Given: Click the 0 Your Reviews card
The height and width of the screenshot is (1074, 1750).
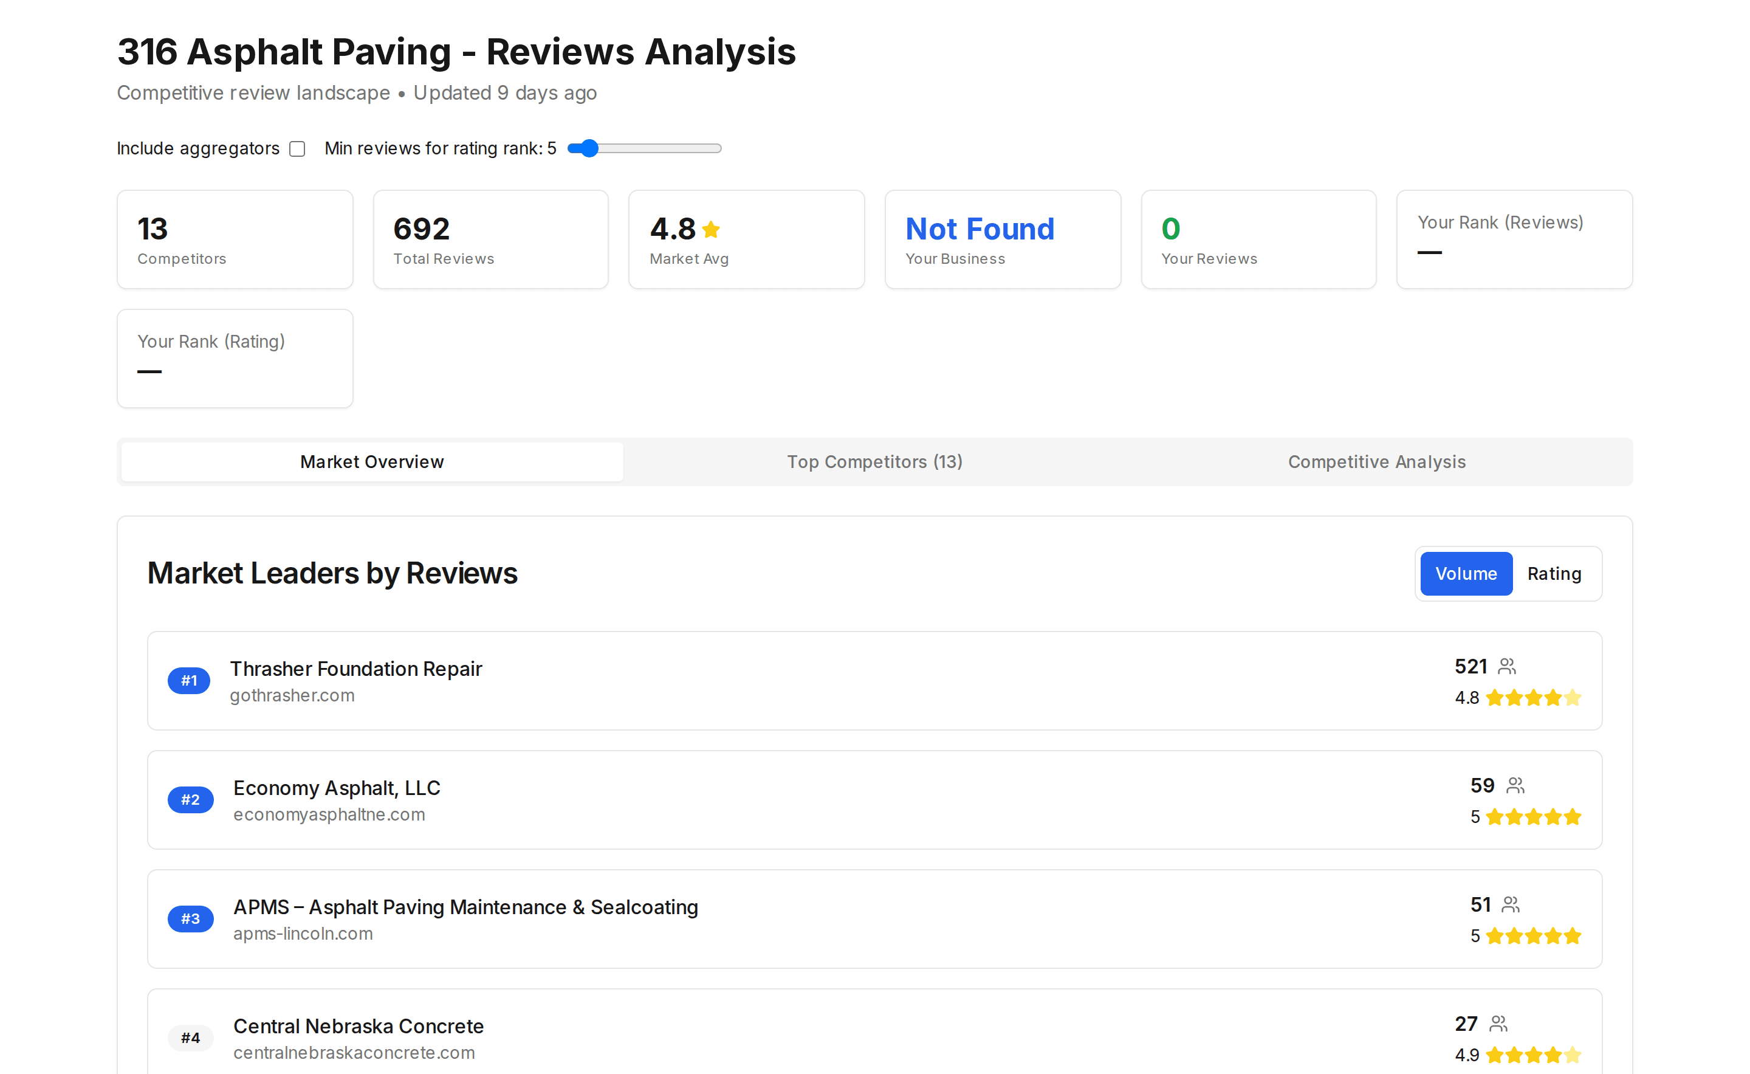Looking at the screenshot, I should pos(1258,239).
